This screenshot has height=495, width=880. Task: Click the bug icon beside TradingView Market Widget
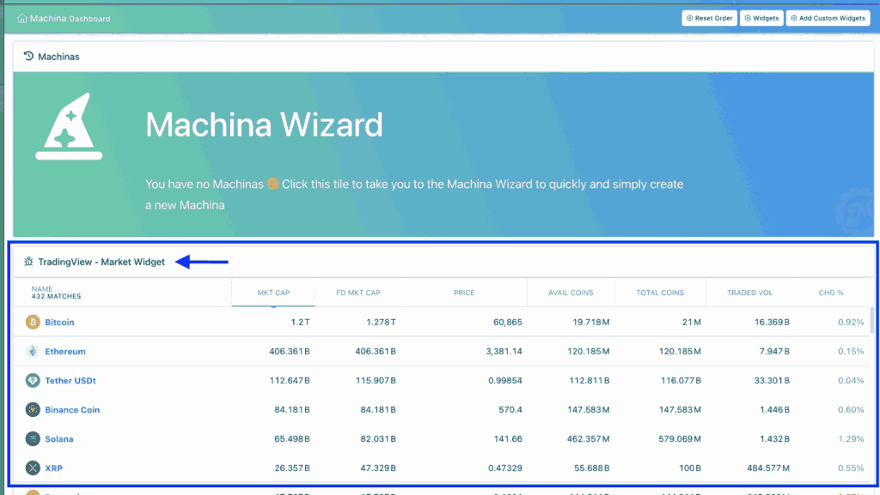28,262
